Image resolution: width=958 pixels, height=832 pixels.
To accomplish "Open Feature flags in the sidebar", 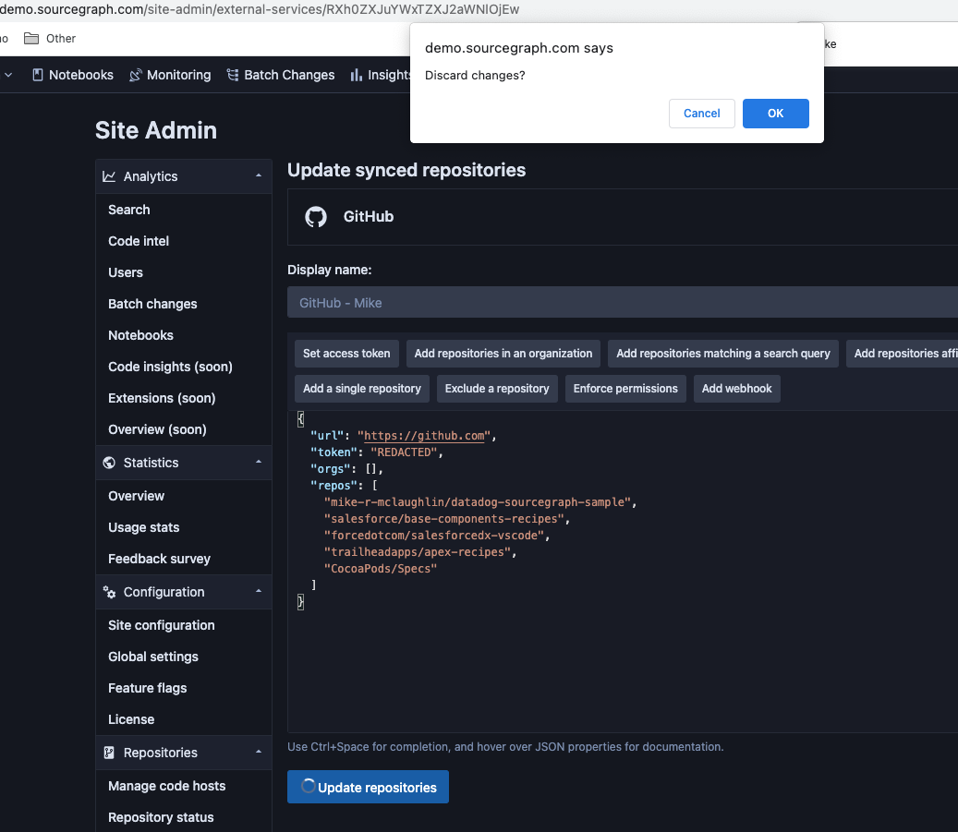I will [147, 689].
